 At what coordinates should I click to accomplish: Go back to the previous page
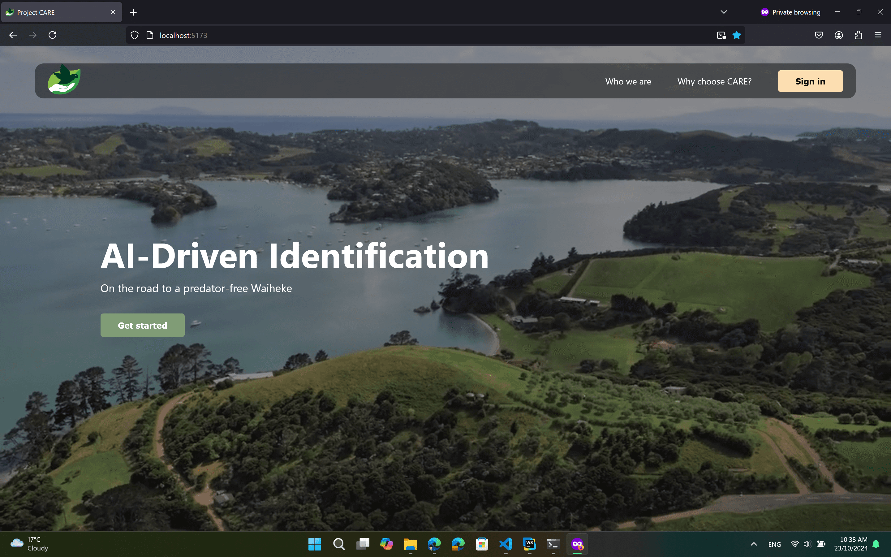pos(13,35)
